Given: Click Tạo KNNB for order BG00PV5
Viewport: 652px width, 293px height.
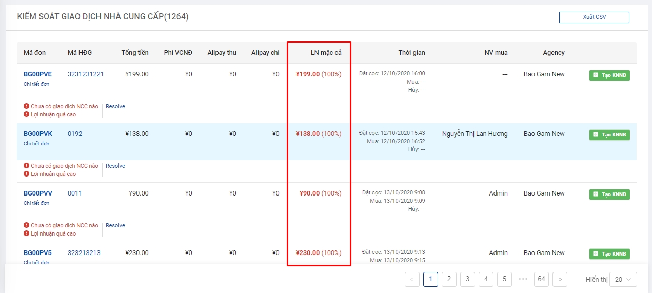Looking at the screenshot, I should click(x=609, y=254).
